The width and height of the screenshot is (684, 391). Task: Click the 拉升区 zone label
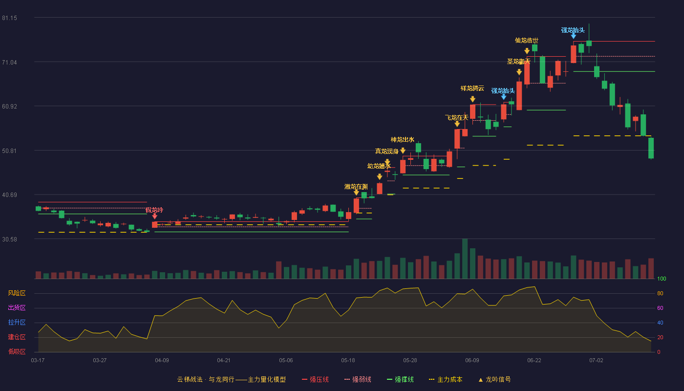(17, 323)
